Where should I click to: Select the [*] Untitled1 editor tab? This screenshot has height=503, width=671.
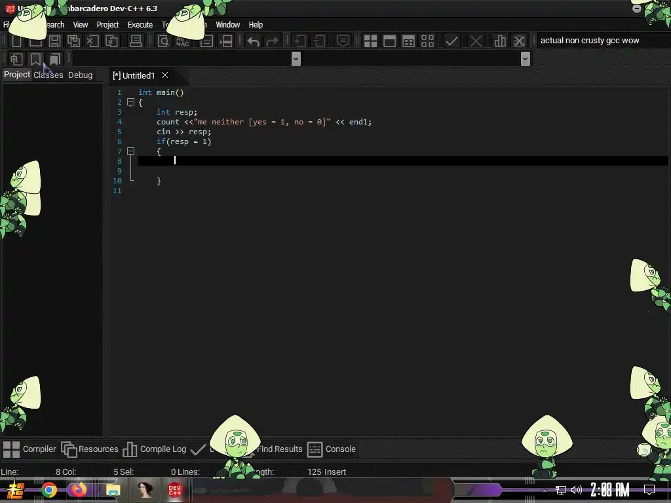tap(134, 76)
